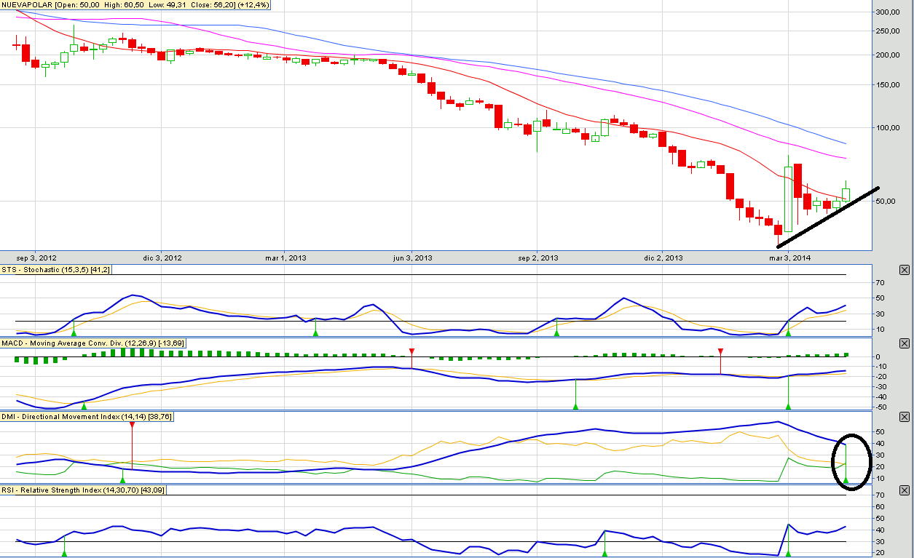Close the STS Stochastic indicator panel
Image resolution: width=914 pixels, height=558 pixels.
coord(905,270)
